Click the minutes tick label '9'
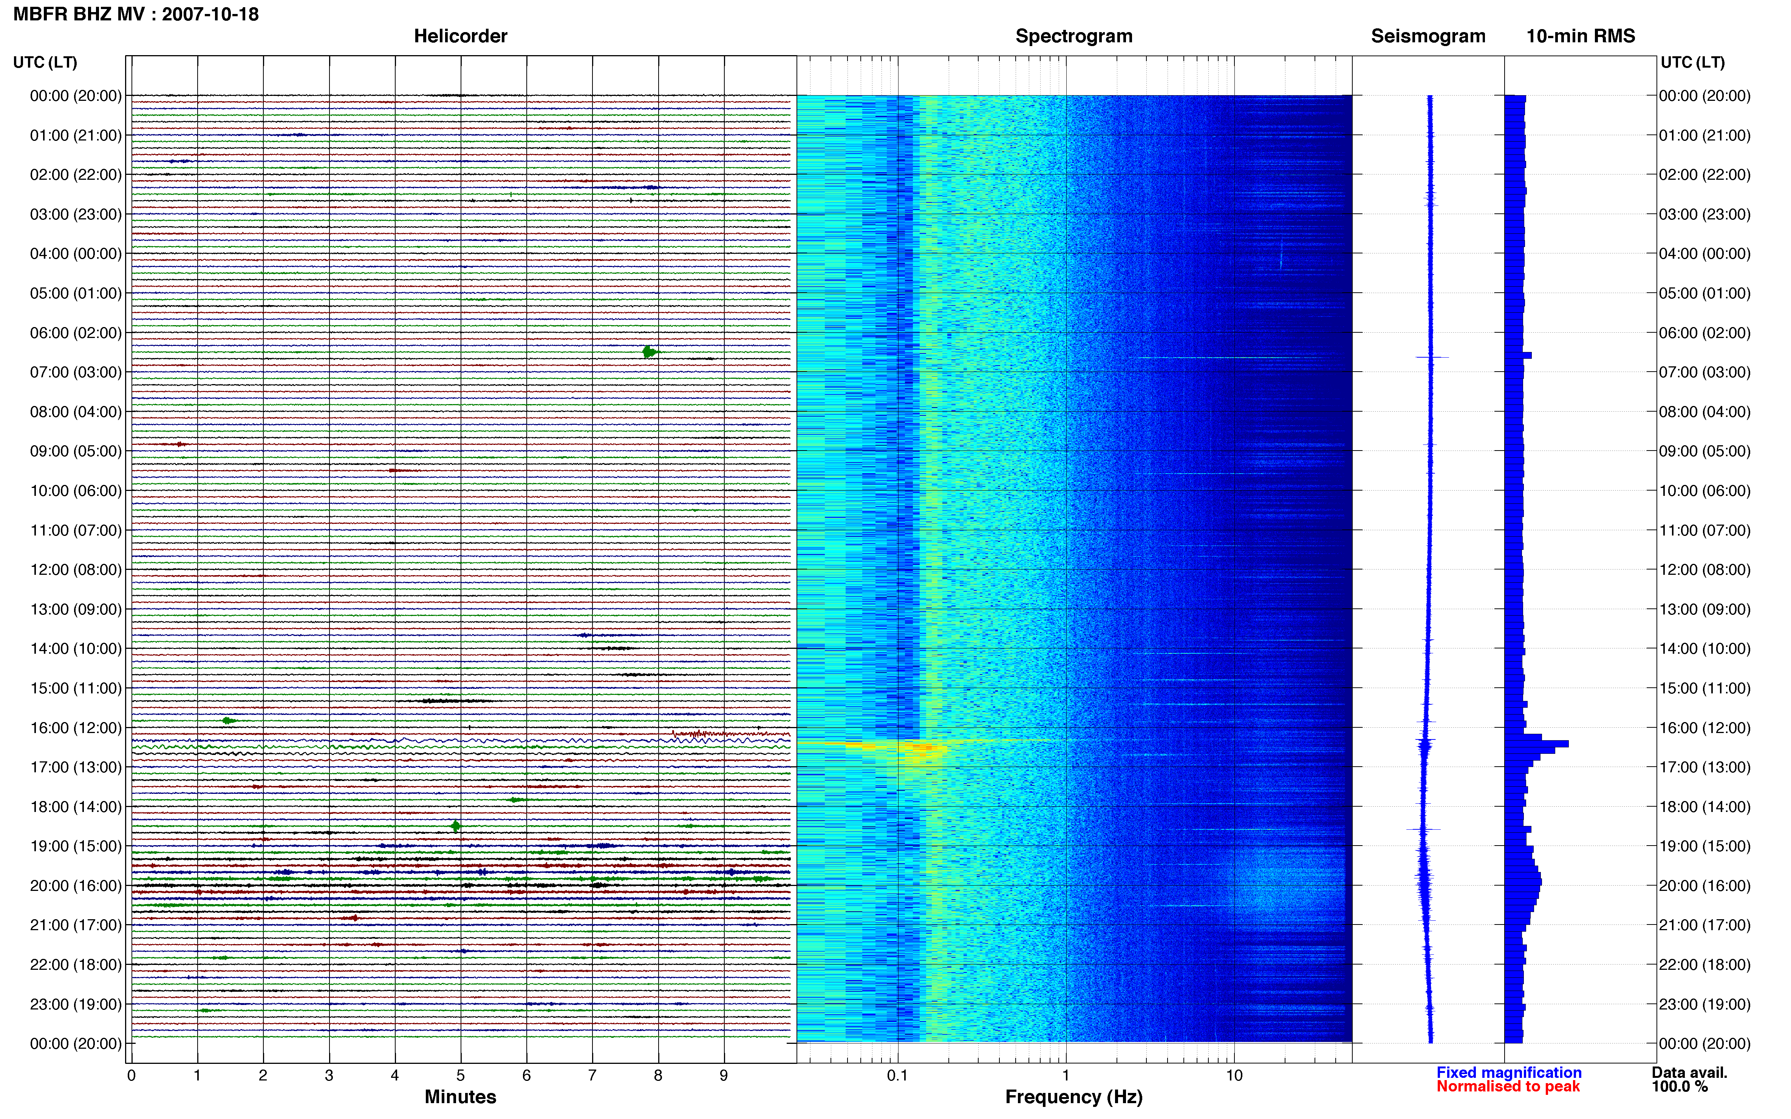 pos(723,1075)
